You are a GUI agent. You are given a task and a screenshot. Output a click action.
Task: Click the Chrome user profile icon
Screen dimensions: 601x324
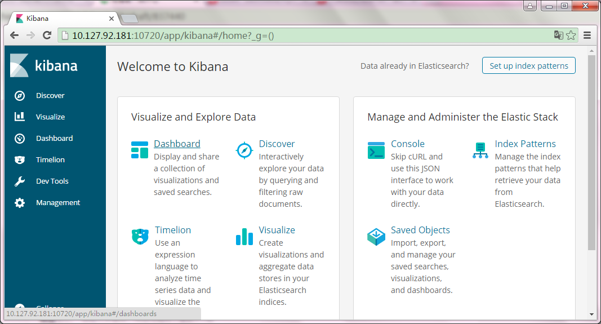click(530, 6)
